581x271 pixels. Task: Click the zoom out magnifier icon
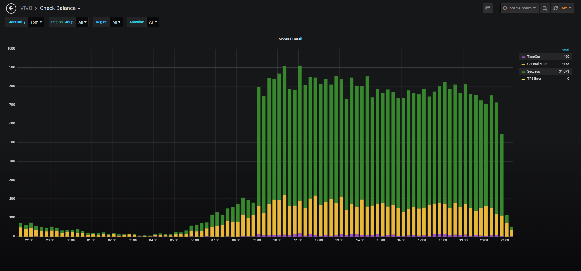pos(545,8)
